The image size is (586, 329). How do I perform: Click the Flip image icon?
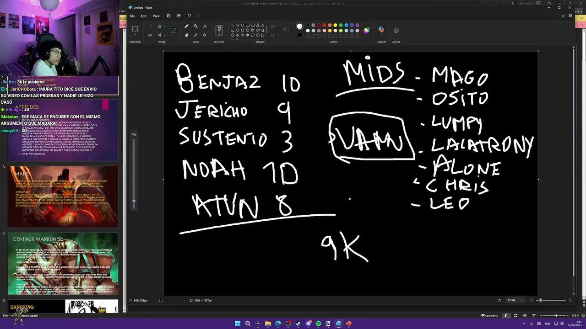pyautogui.click(x=159, y=35)
